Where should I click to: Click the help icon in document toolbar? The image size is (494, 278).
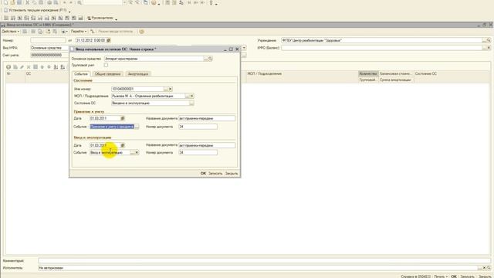[x=141, y=32]
